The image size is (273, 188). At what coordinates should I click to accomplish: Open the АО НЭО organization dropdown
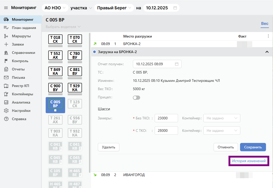point(55,8)
